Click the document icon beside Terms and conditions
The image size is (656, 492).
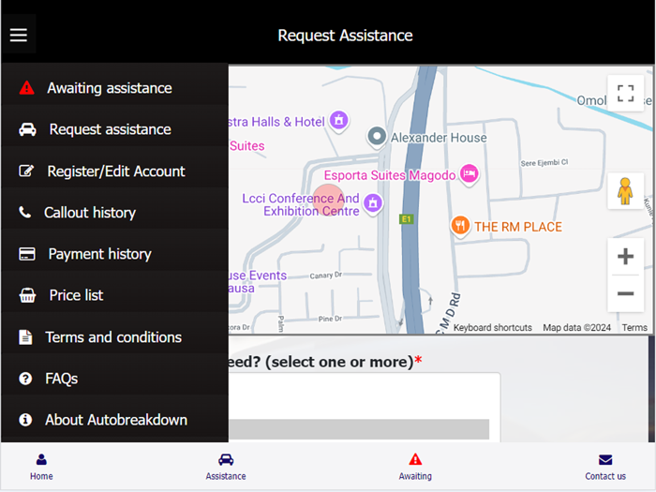click(x=25, y=336)
